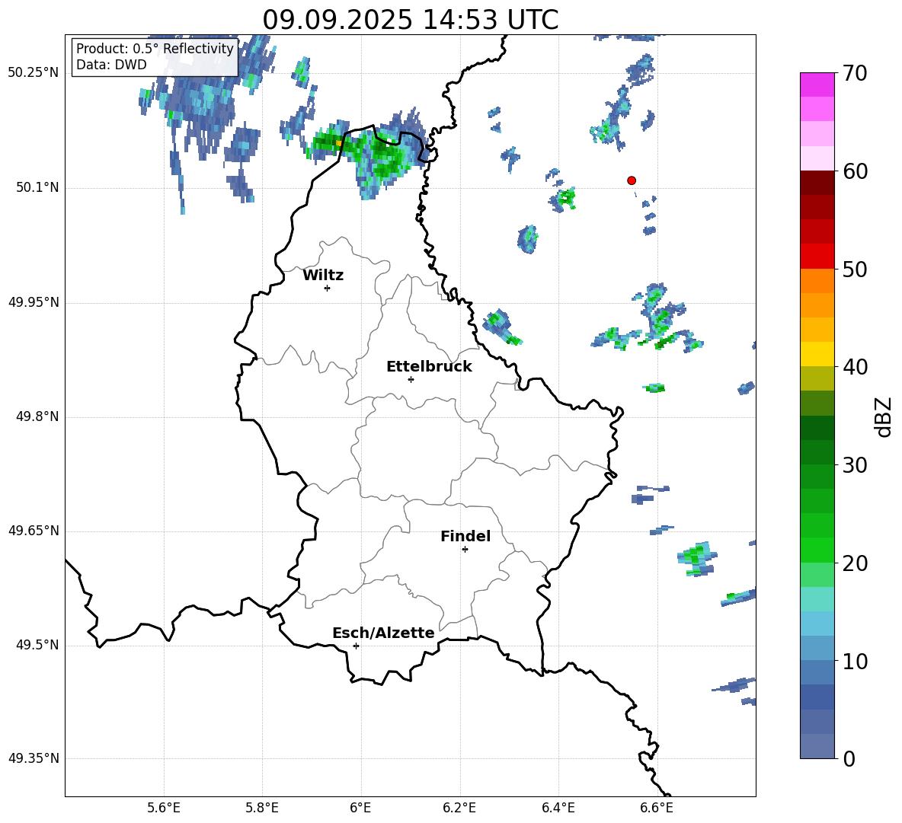Image resolution: width=902 pixels, height=823 pixels.
Task: Click the bright red 50 dBZ colorbar segment
Action: [817, 257]
